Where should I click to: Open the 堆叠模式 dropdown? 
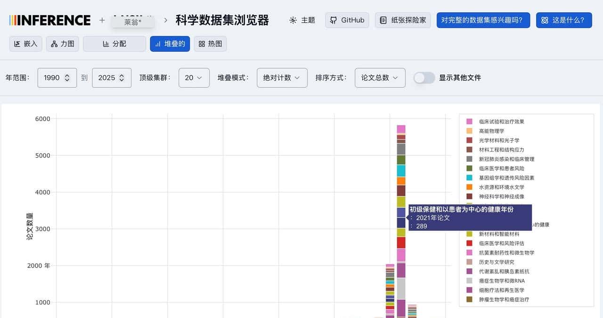click(x=282, y=78)
